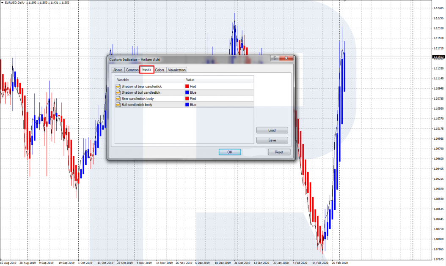
Task: Open the Visualization tab
Action: 176,70
